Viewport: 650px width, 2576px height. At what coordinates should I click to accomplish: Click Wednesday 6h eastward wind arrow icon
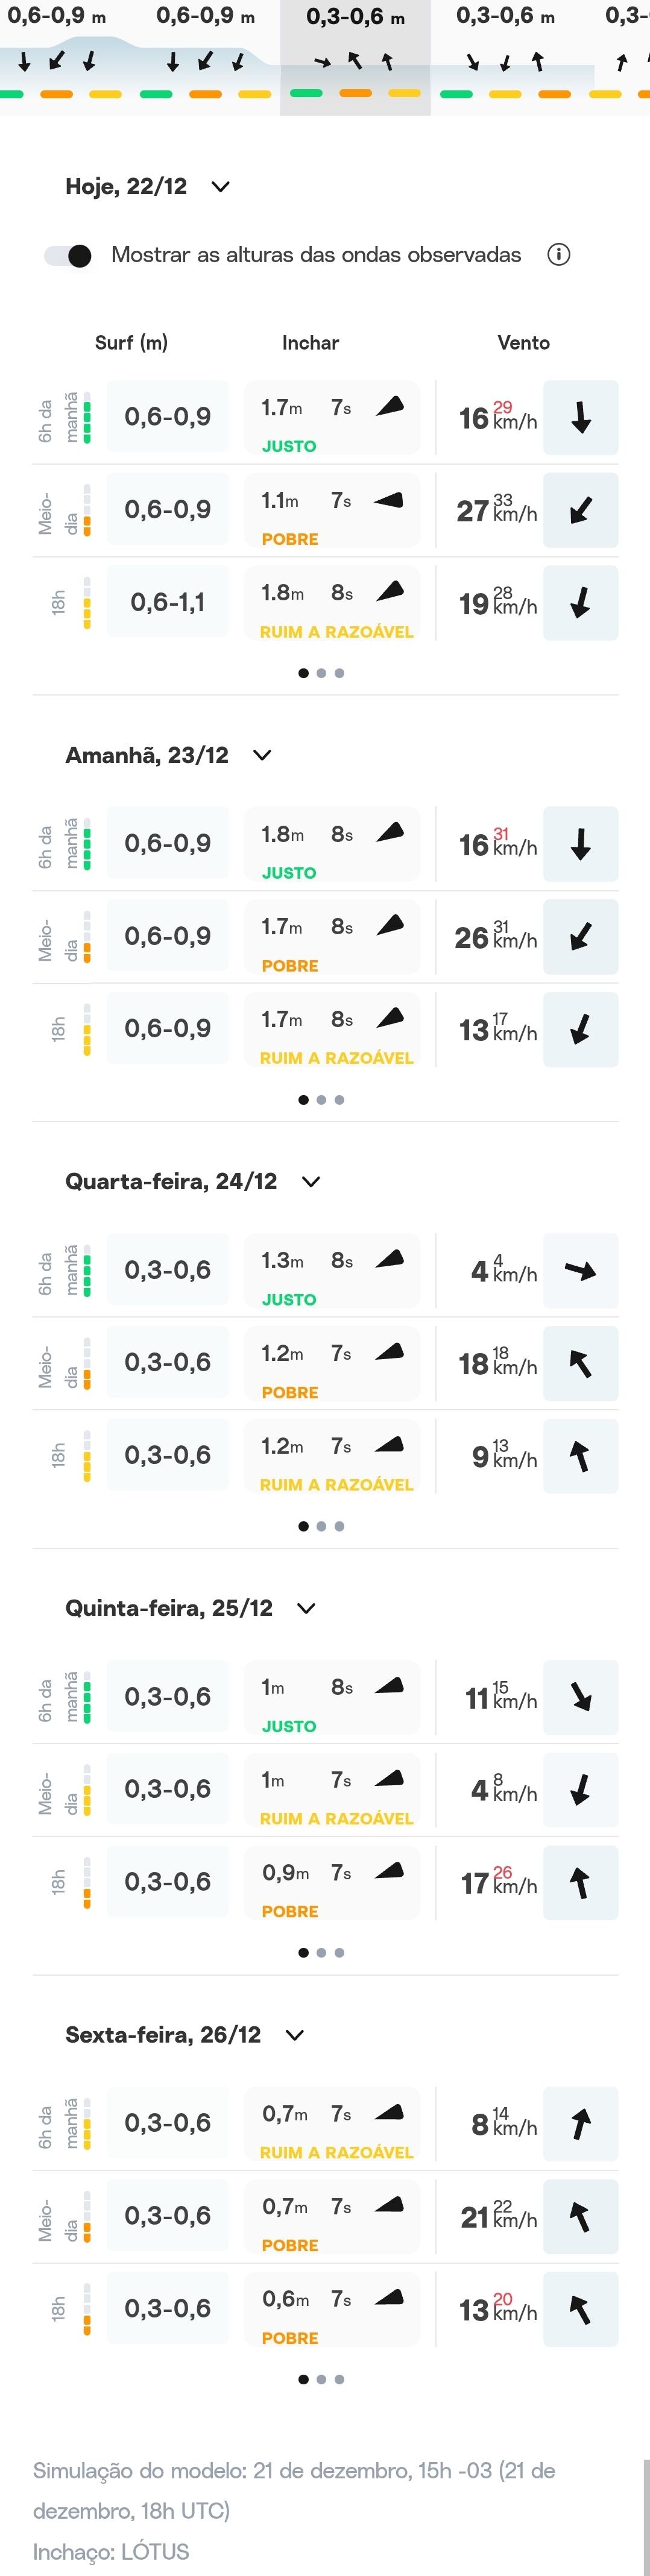tap(580, 1271)
